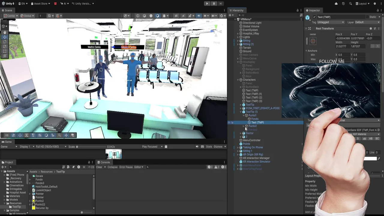The height and width of the screenshot is (216, 384).
Task: Toggle Error Pause in Console
Action: point(126,167)
